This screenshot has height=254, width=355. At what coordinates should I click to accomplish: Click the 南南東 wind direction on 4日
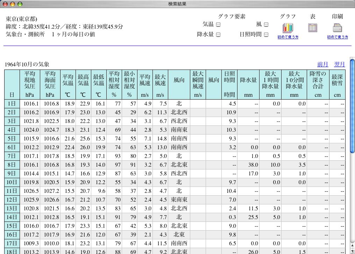point(179,130)
